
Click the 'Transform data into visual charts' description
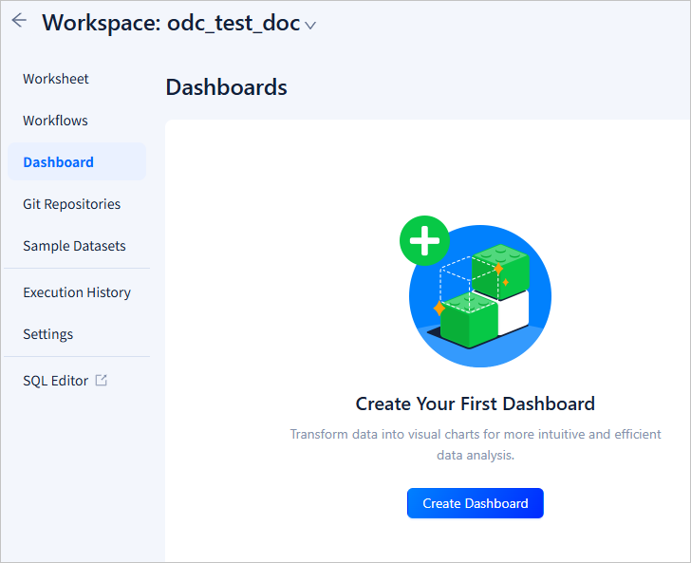coord(475,444)
